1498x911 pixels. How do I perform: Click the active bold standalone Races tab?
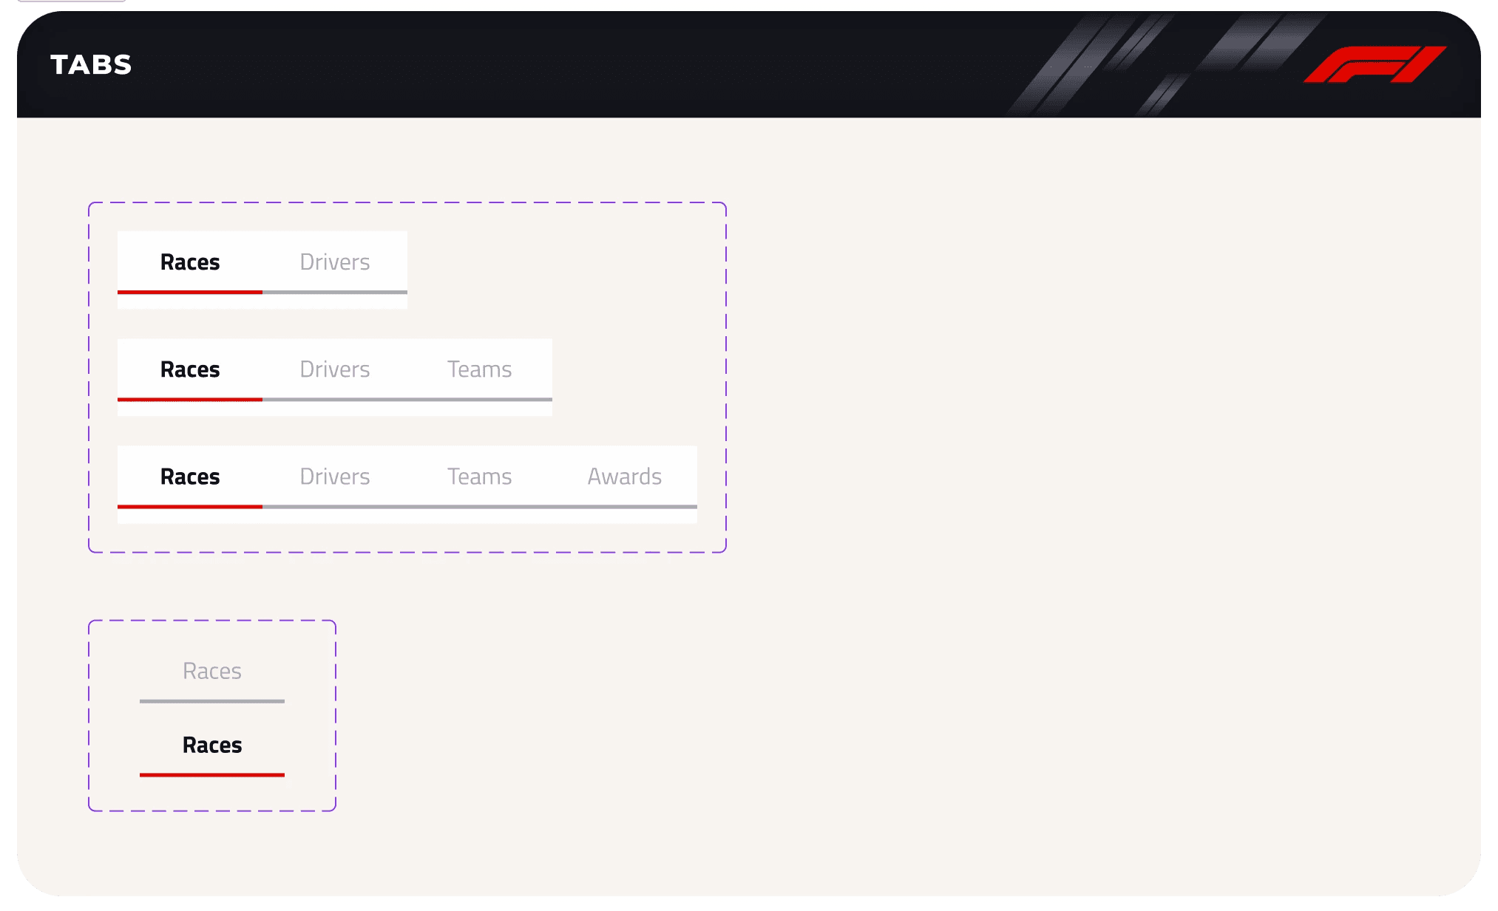[212, 745]
